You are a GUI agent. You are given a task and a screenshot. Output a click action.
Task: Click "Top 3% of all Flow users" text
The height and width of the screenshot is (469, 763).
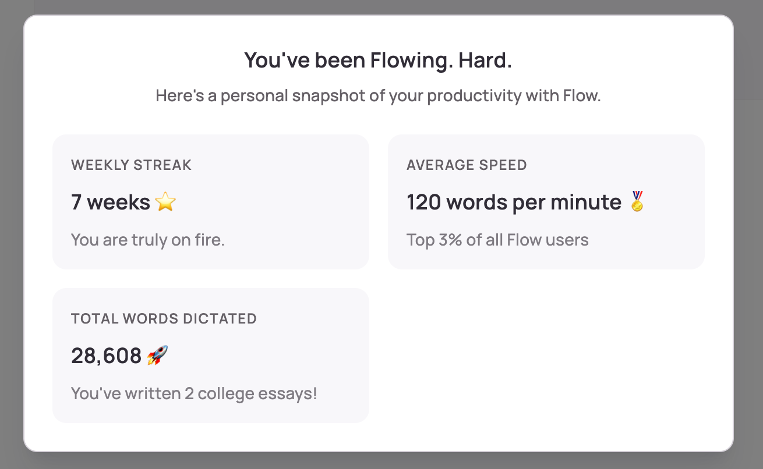(x=497, y=240)
